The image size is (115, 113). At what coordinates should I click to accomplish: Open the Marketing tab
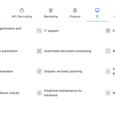click(51, 17)
